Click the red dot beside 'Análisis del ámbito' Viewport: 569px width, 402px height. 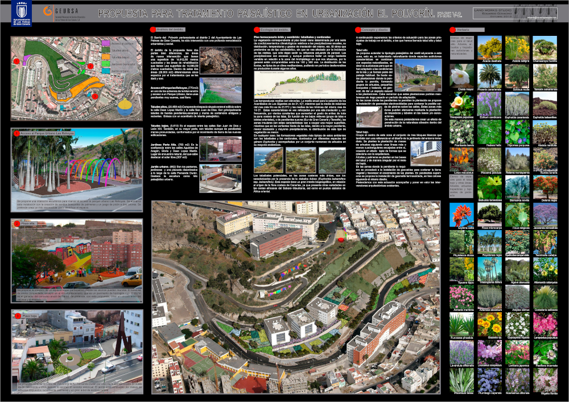[152, 30]
